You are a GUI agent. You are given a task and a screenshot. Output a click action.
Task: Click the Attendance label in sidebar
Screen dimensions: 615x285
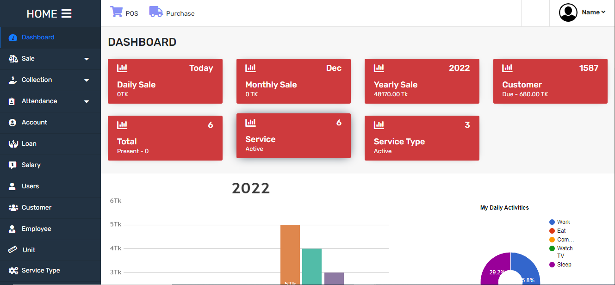coord(39,101)
